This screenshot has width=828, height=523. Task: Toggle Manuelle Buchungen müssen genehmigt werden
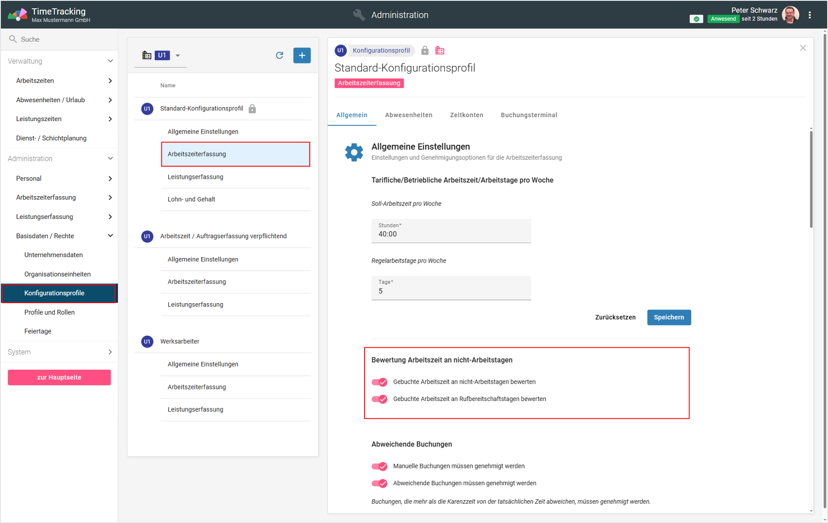(x=380, y=466)
